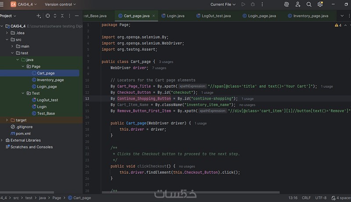Collapse the test folder
The width and height of the screenshot is (351, 202).
click(12, 53)
